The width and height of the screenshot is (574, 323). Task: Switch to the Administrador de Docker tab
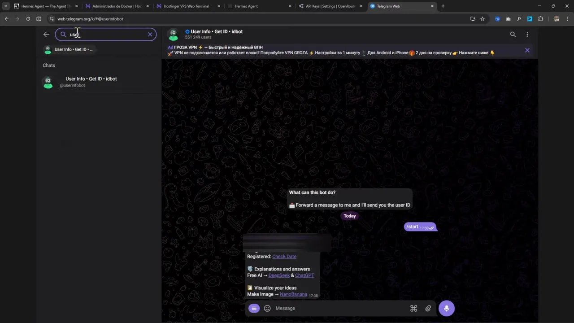pos(117,6)
